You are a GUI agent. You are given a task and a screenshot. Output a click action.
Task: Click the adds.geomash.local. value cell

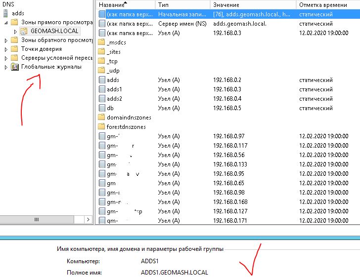tap(240, 24)
